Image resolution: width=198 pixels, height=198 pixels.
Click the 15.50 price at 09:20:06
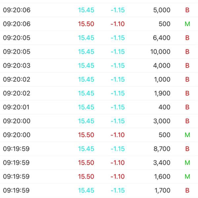tap(86, 24)
